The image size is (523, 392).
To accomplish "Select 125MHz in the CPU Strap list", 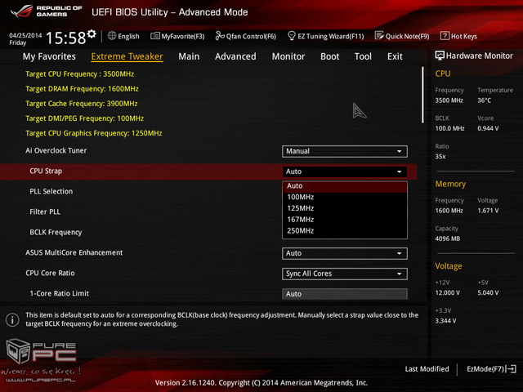I will click(x=301, y=208).
